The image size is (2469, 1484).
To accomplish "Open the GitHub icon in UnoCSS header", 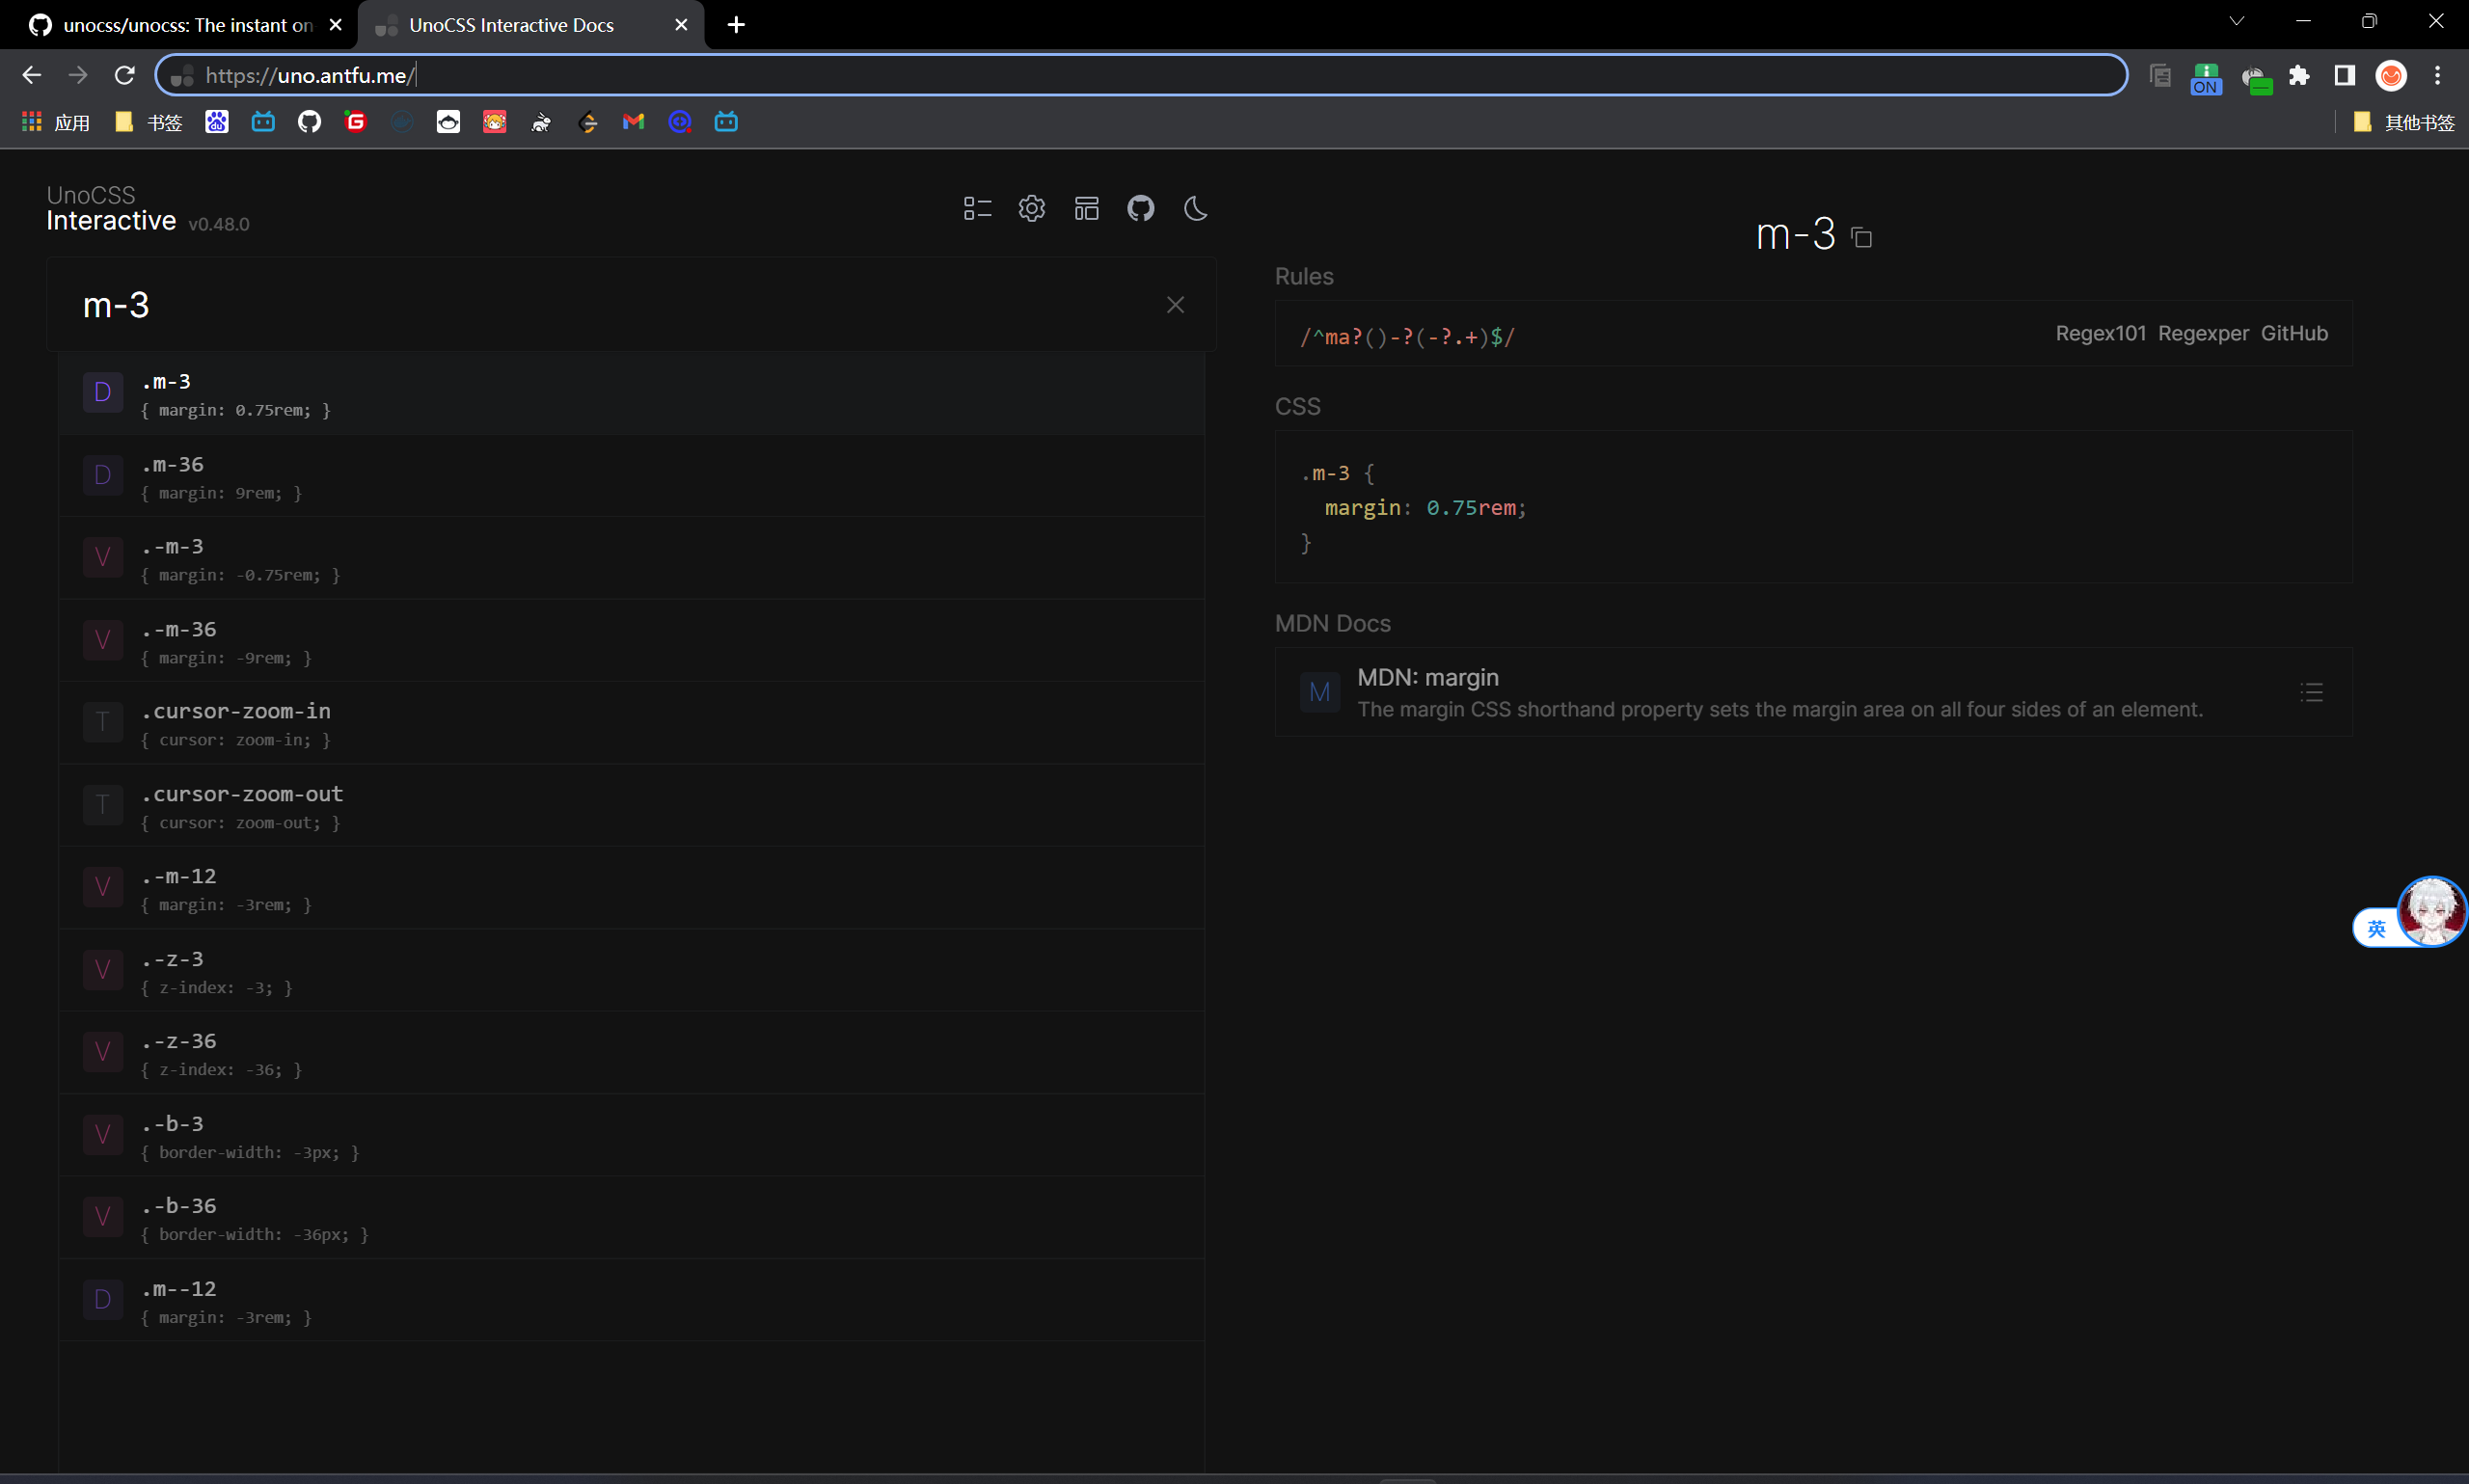I will 1141,208.
